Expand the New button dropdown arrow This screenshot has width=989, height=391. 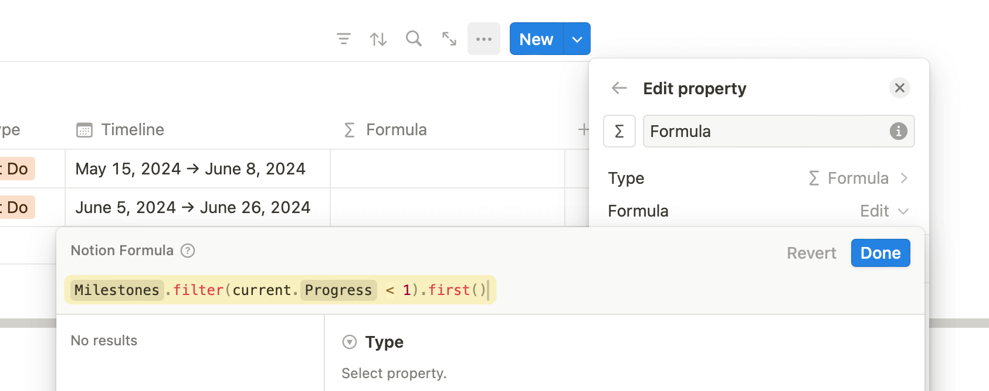pos(577,39)
